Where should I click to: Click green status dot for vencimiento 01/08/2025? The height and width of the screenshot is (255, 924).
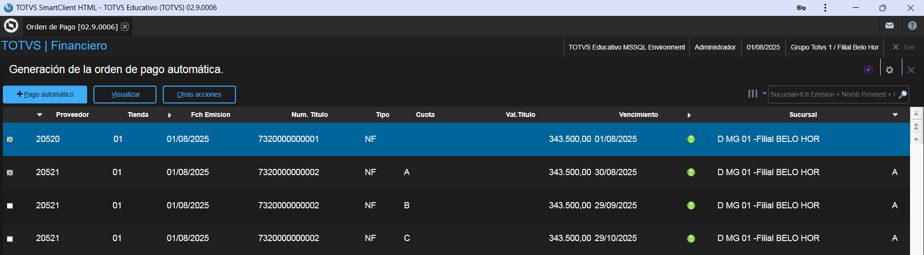(691, 139)
